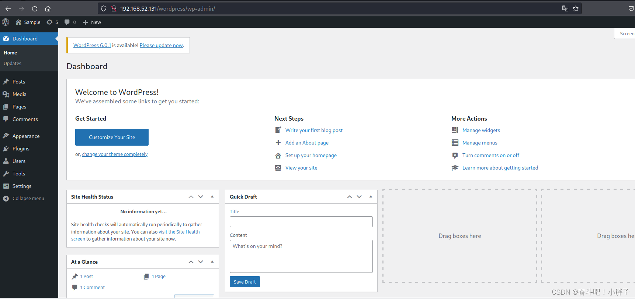The width and height of the screenshot is (635, 299).
Task: Open the 1 Page link
Action: coord(159,276)
